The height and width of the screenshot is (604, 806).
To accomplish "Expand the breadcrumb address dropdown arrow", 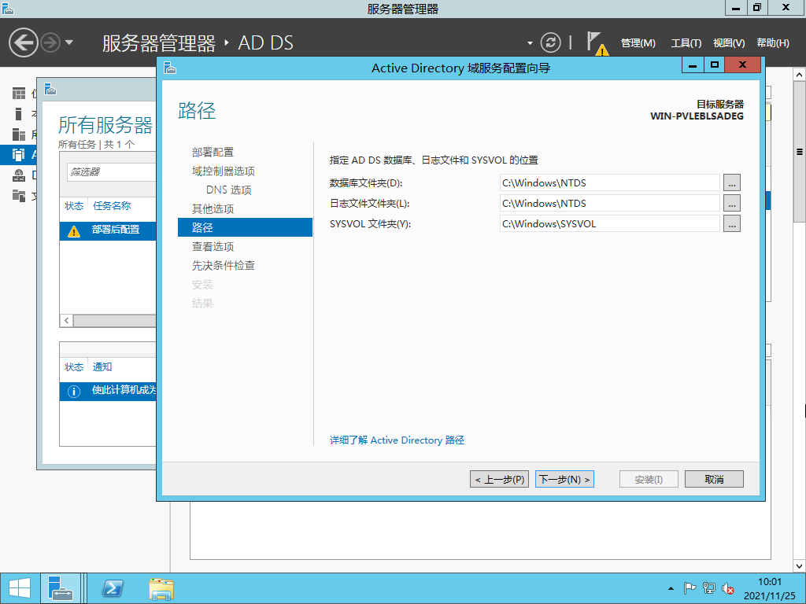I will point(530,43).
